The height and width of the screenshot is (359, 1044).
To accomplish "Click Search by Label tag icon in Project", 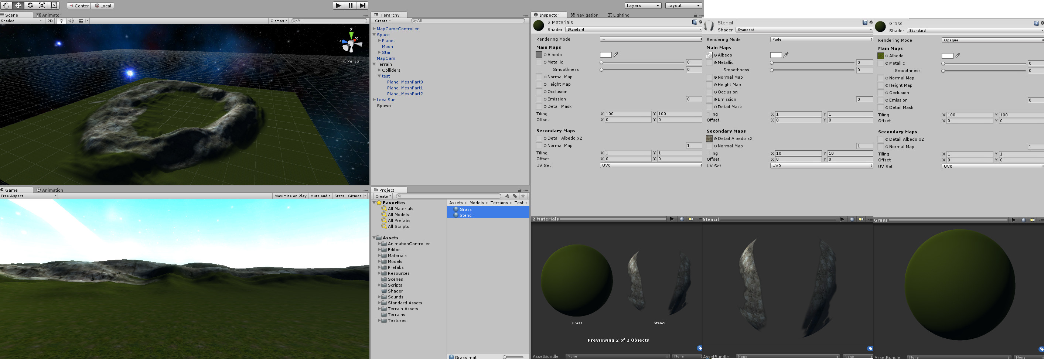I will point(515,196).
